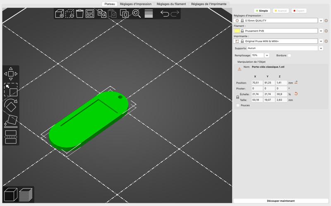Click Découper maintenant button
This screenshot has width=331, height=206.
[281, 201]
